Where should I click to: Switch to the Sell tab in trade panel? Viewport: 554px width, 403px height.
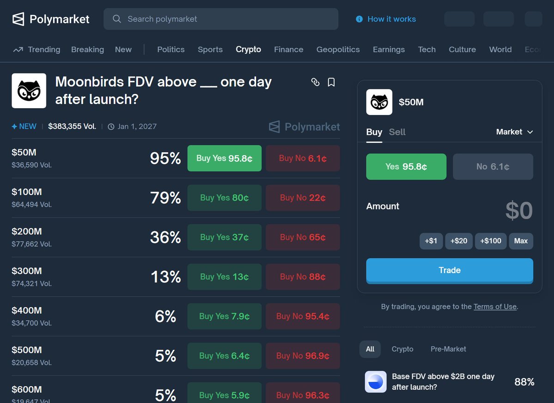point(397,132)
